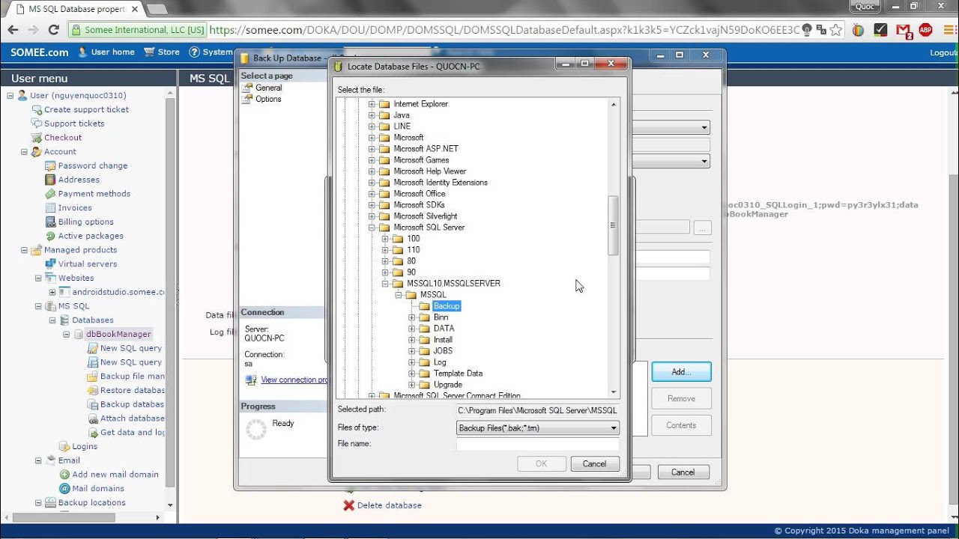Collapse the Managed products node in User menu
Viewport: 959px width, 539px height.
point(24,250)
